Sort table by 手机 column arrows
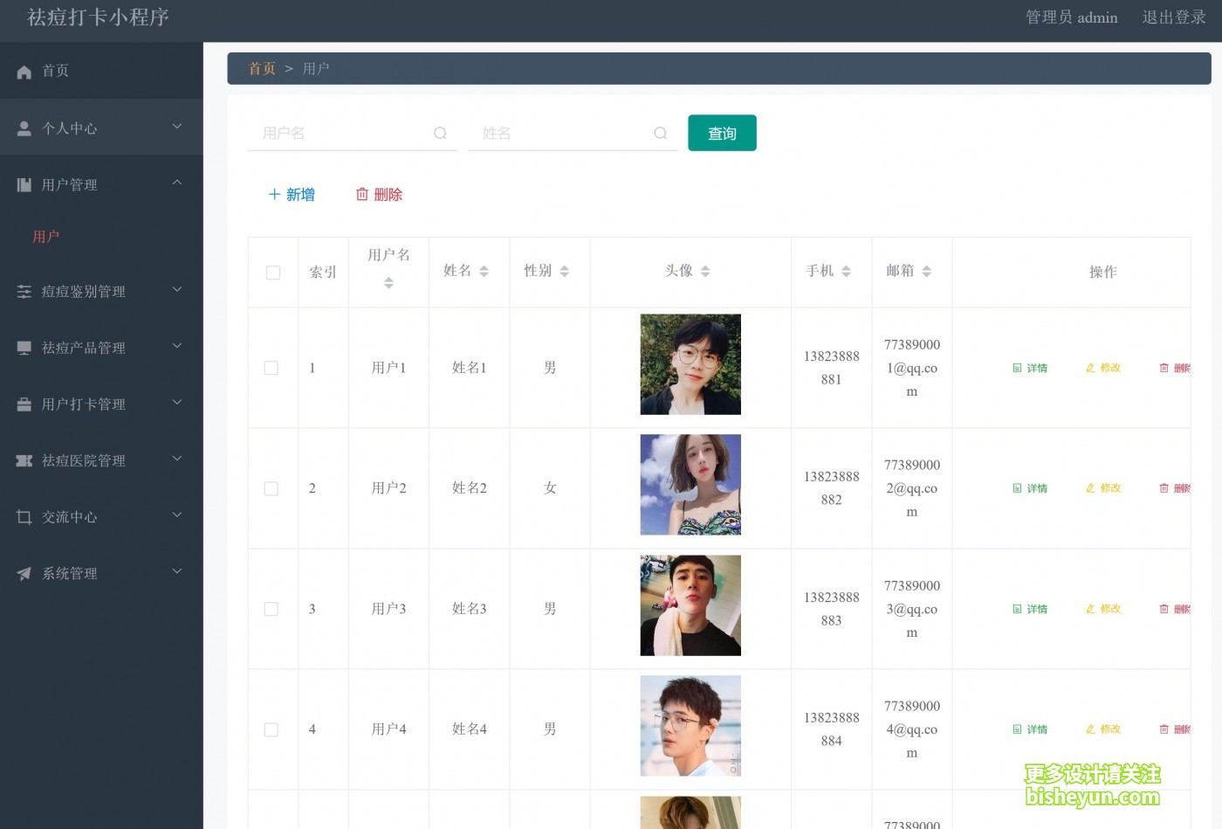Screen dimensions: 1222x829 point(846,272)
